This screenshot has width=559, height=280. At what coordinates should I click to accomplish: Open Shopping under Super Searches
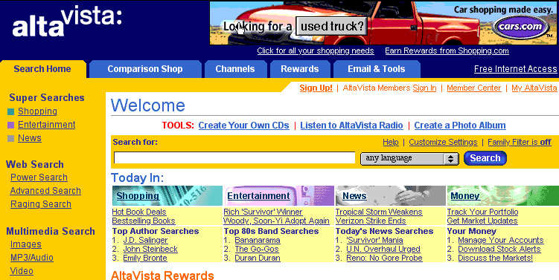(x=37, y=111)
